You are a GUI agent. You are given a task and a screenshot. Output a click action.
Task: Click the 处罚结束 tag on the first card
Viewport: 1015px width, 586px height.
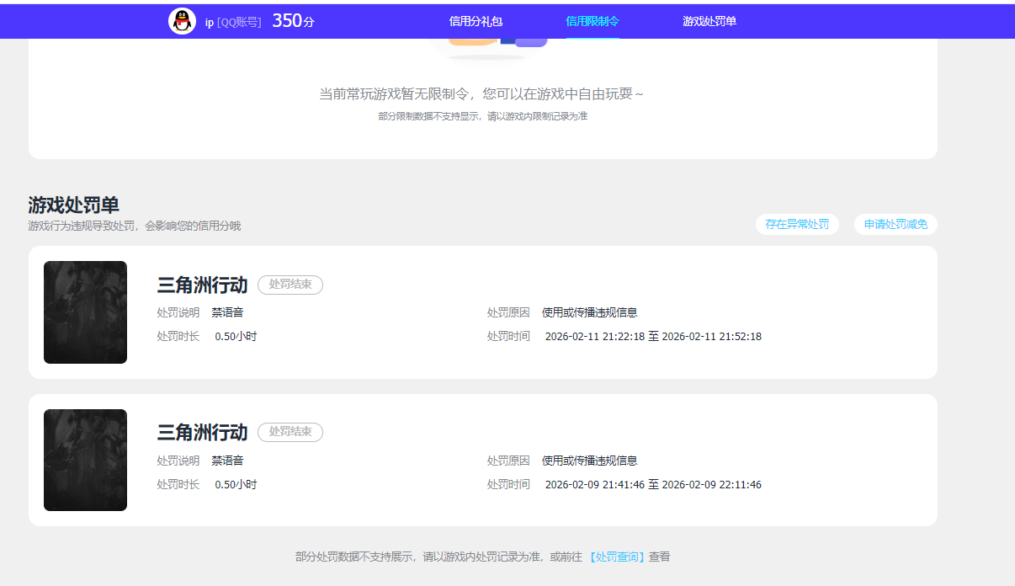(290, 285)
